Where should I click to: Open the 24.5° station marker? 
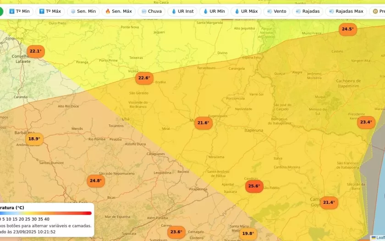(347, 29)
